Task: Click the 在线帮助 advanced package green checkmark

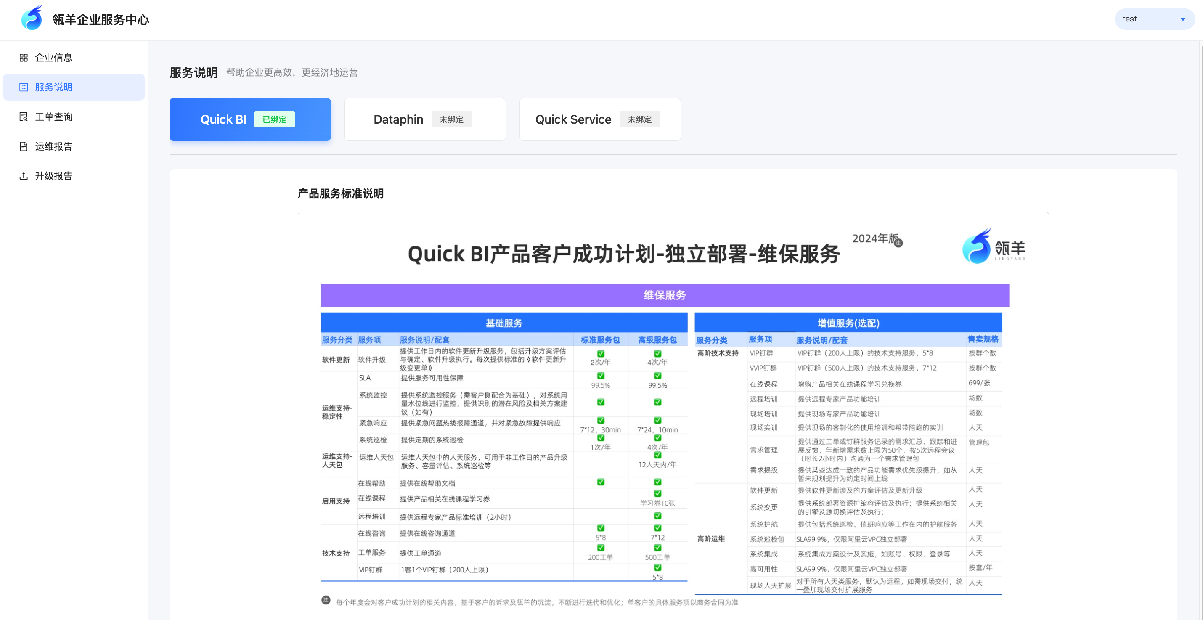Action: point(657,482)
